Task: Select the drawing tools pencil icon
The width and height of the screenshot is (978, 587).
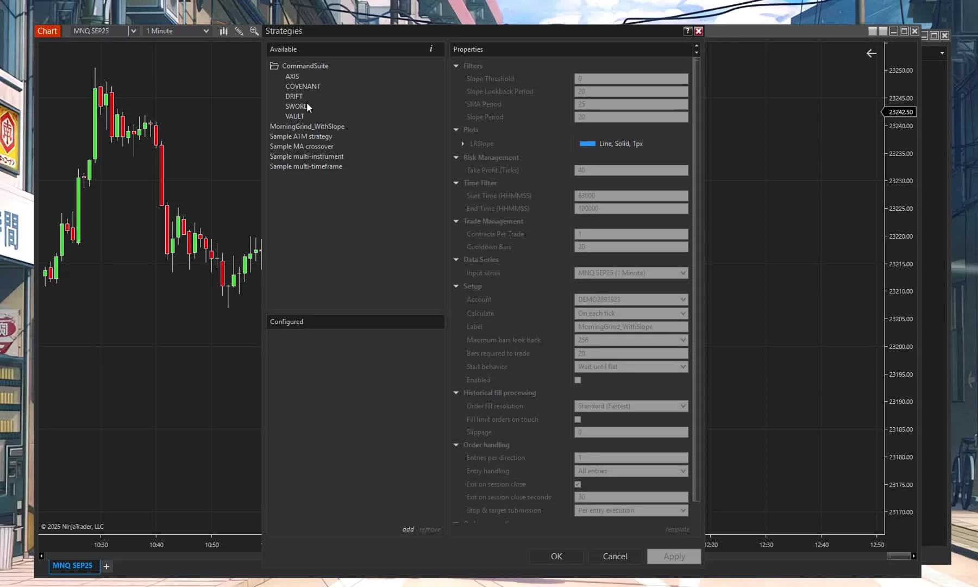Action: coord(239,31)
